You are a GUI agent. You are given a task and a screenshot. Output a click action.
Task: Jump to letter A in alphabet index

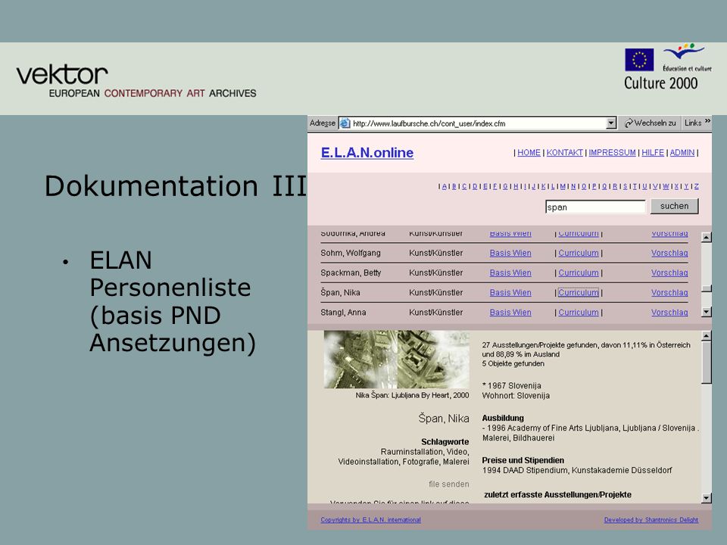pyautogui.click(x=445, y=186)
